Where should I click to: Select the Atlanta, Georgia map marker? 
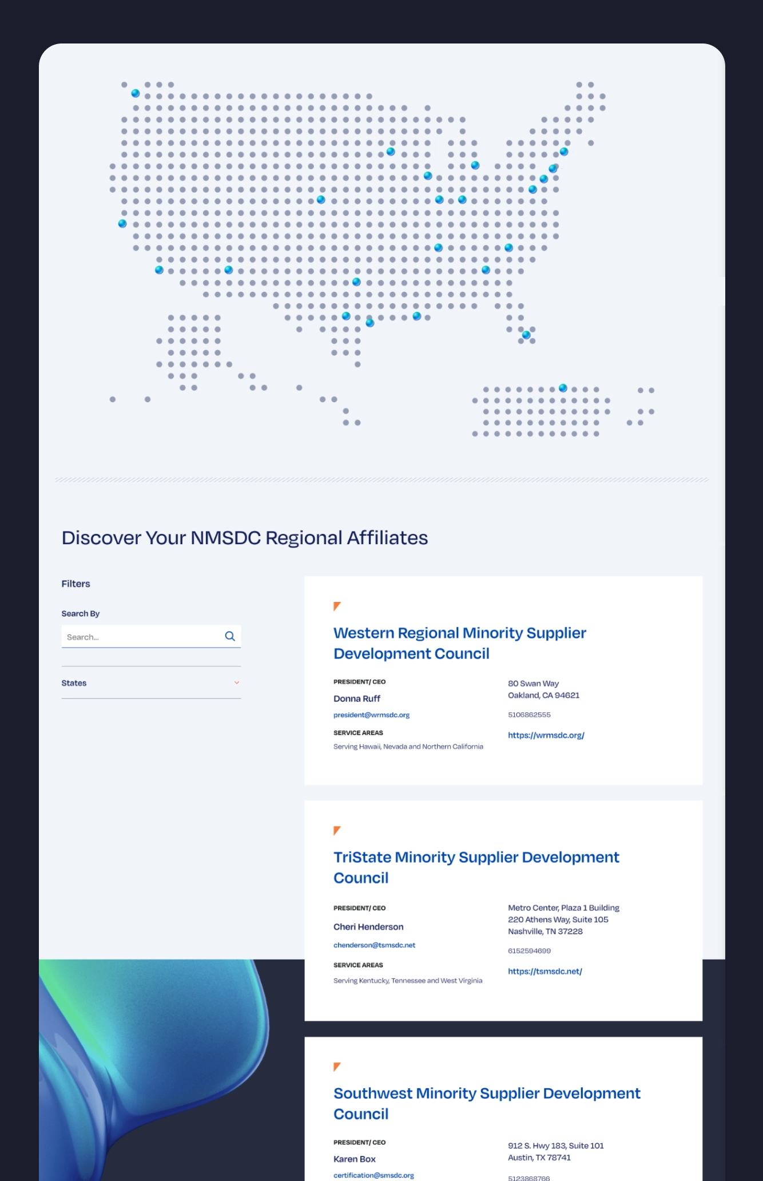(486, 270)
